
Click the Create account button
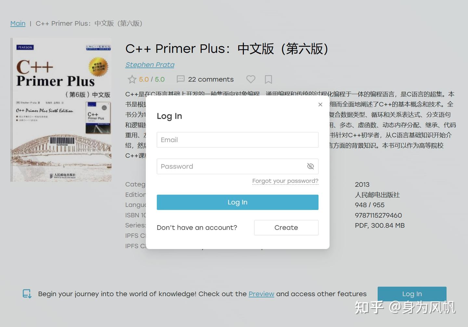coord(286,228)
